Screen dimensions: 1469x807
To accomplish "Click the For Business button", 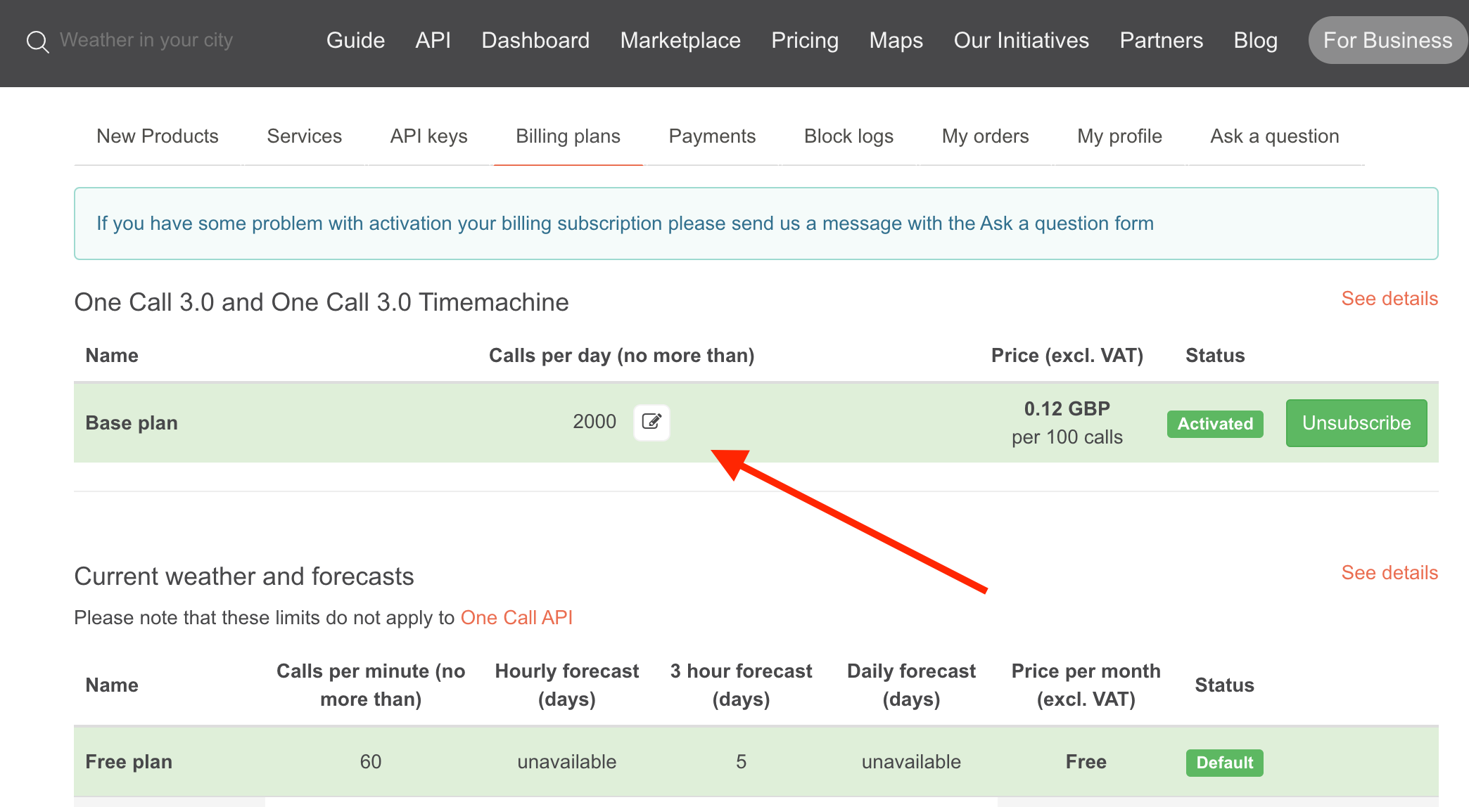I will coord(1387,40).
